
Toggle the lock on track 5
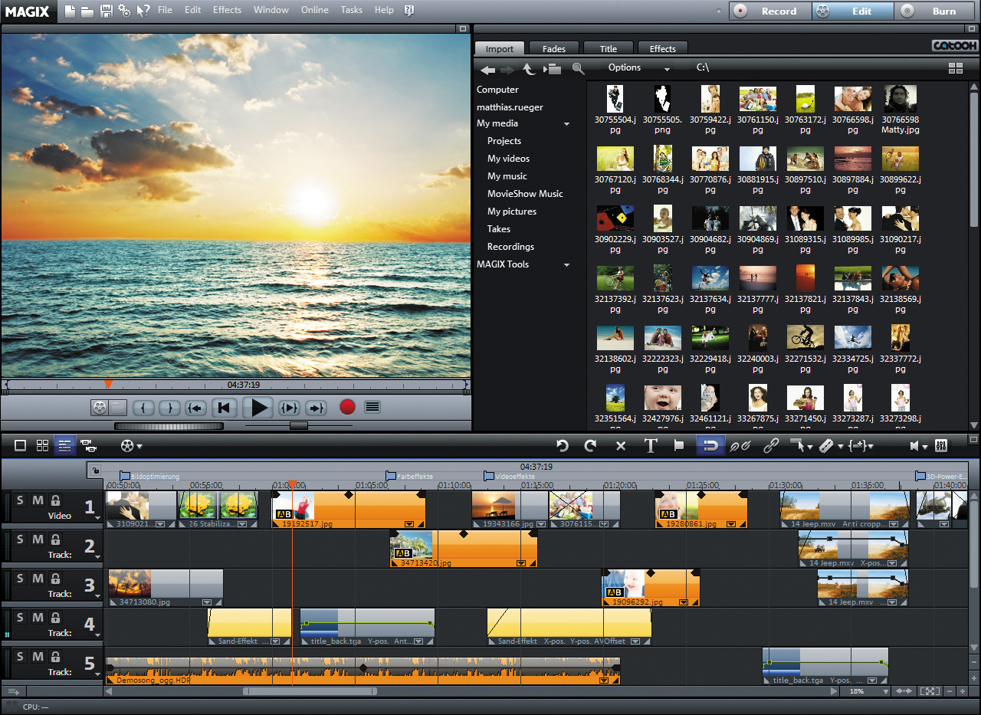point(55,657)
